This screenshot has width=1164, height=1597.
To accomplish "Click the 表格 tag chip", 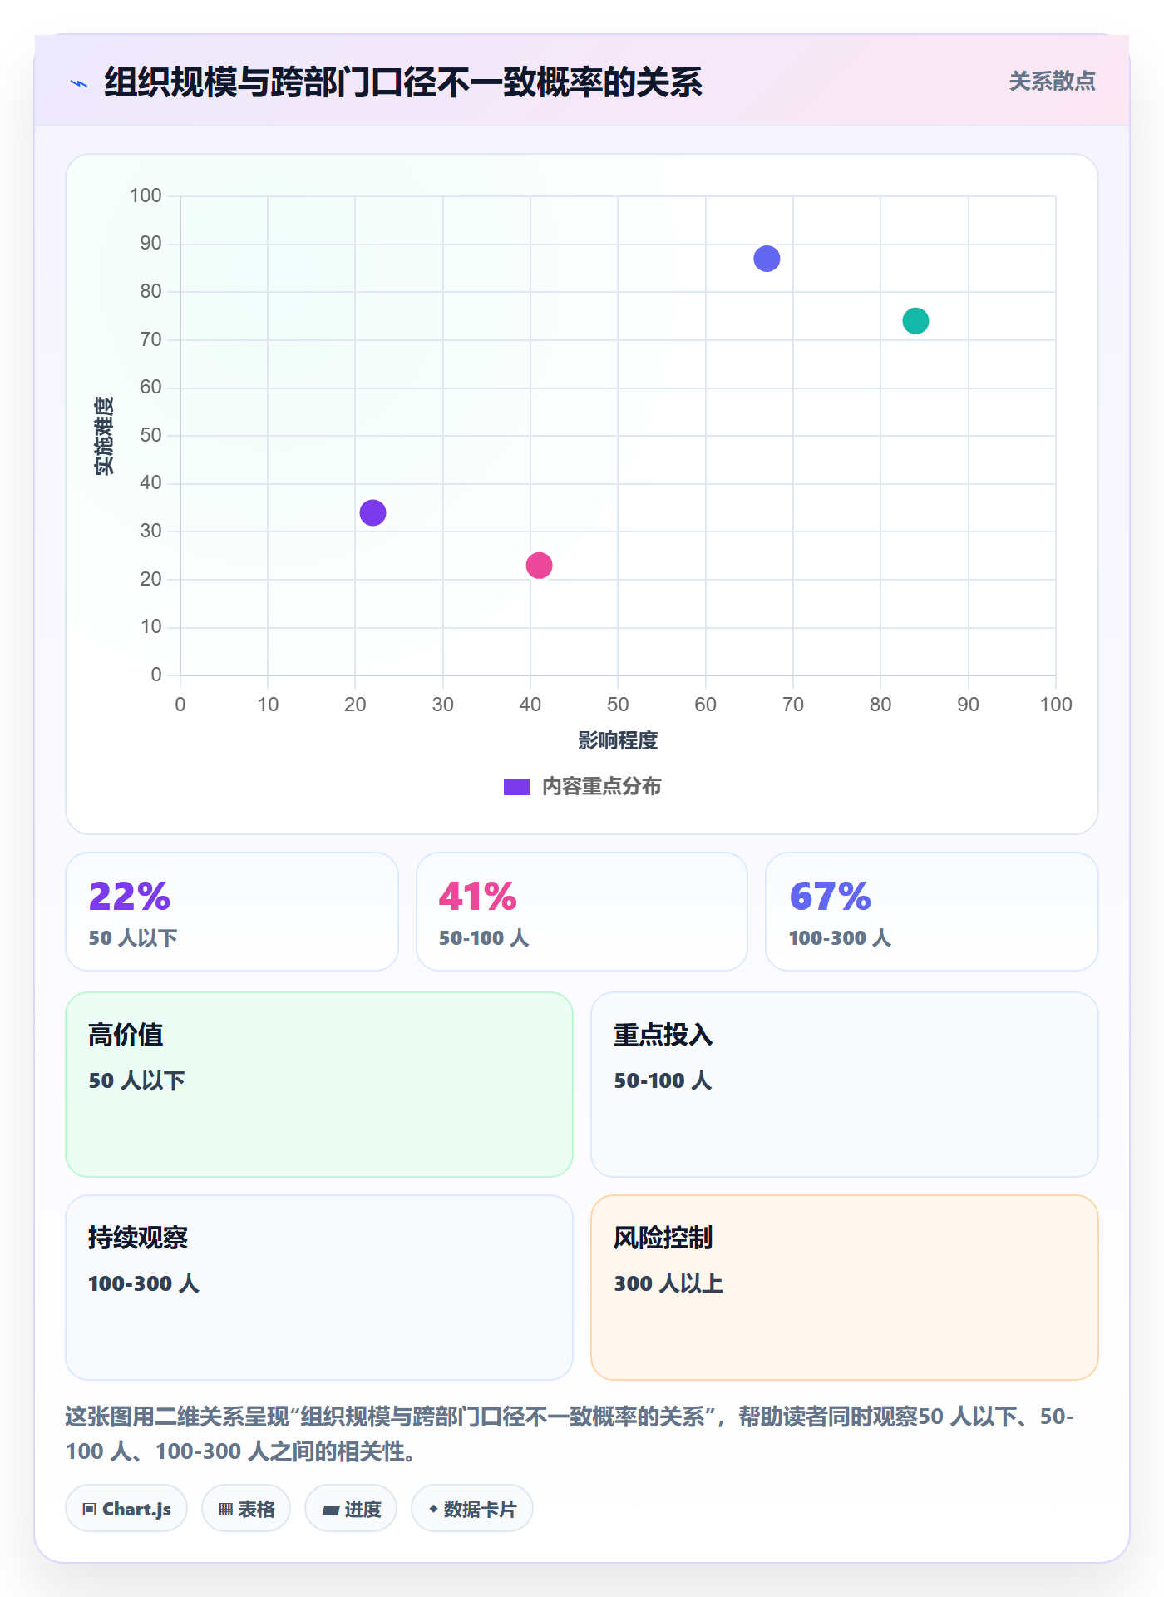I will pyautogui.click(x=246, y=1509).
